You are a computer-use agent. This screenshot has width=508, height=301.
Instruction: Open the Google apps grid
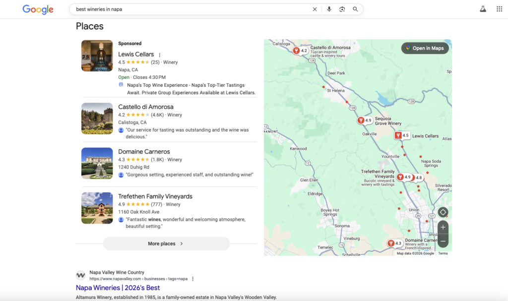tap(499, 9)
